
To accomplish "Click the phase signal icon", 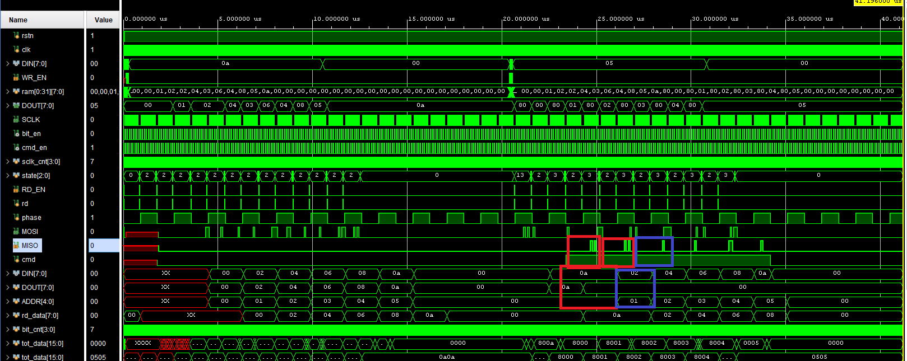I will click(16, 217).
